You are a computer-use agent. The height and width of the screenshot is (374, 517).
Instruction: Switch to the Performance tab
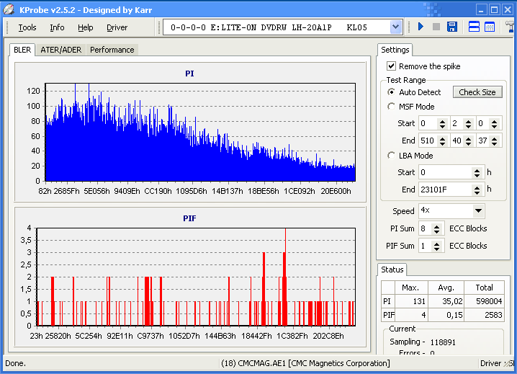112,50
